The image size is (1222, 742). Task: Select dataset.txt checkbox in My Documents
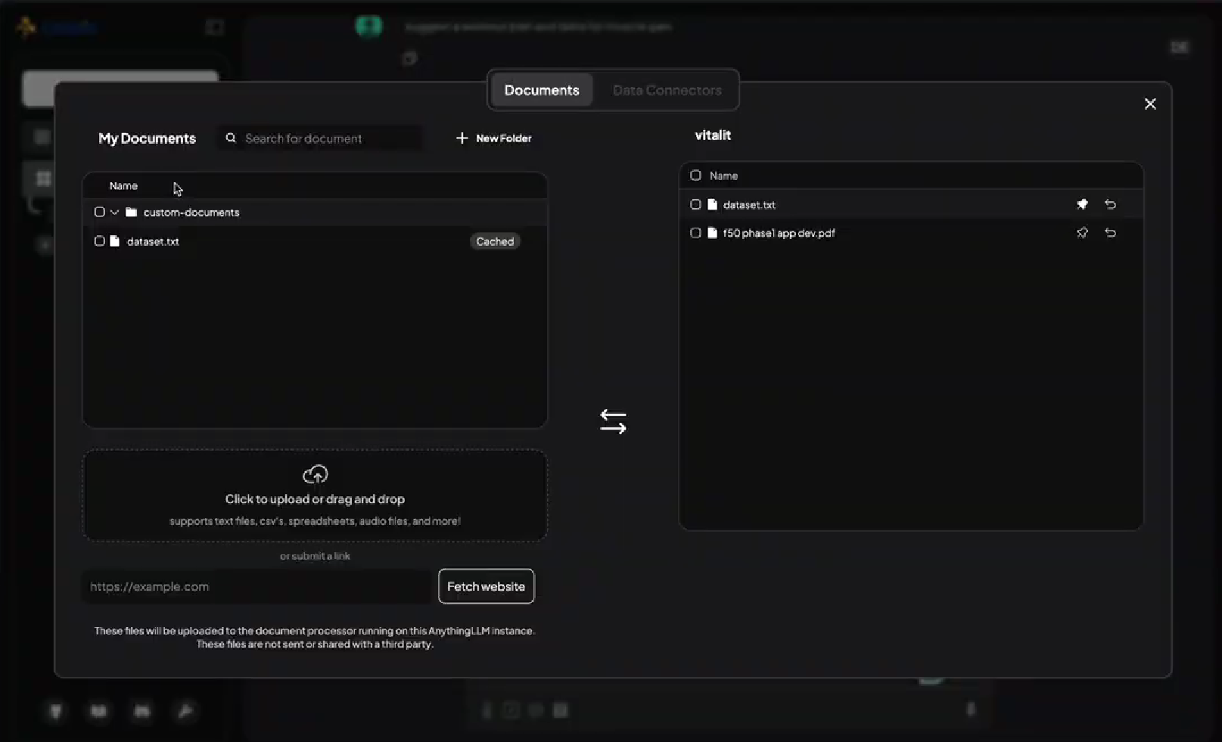pyautogui.click(x=99, y=241)
